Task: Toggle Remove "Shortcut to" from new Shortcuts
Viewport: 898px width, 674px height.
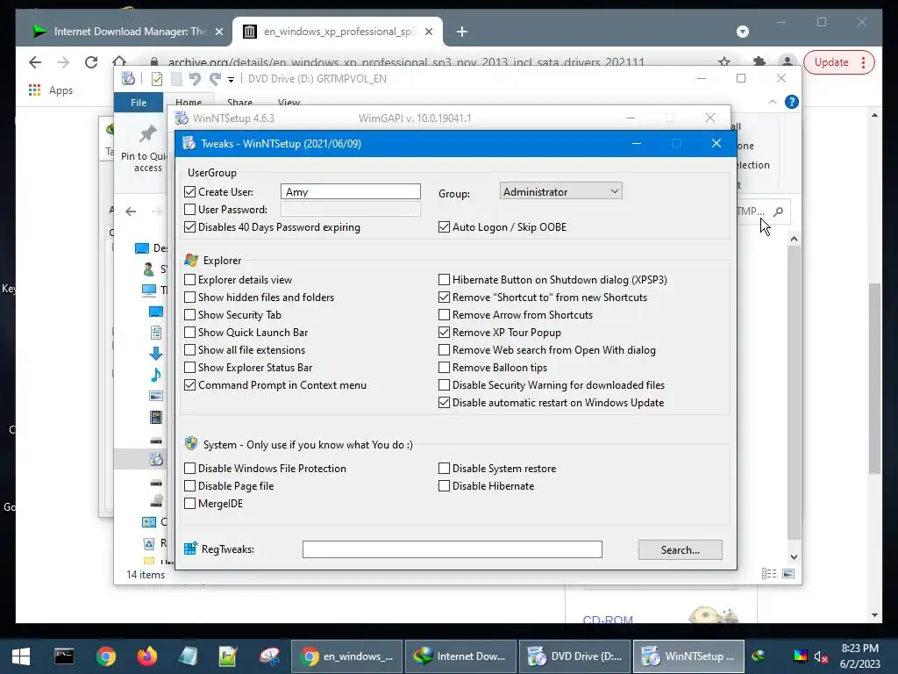Action: coord(444,298)
